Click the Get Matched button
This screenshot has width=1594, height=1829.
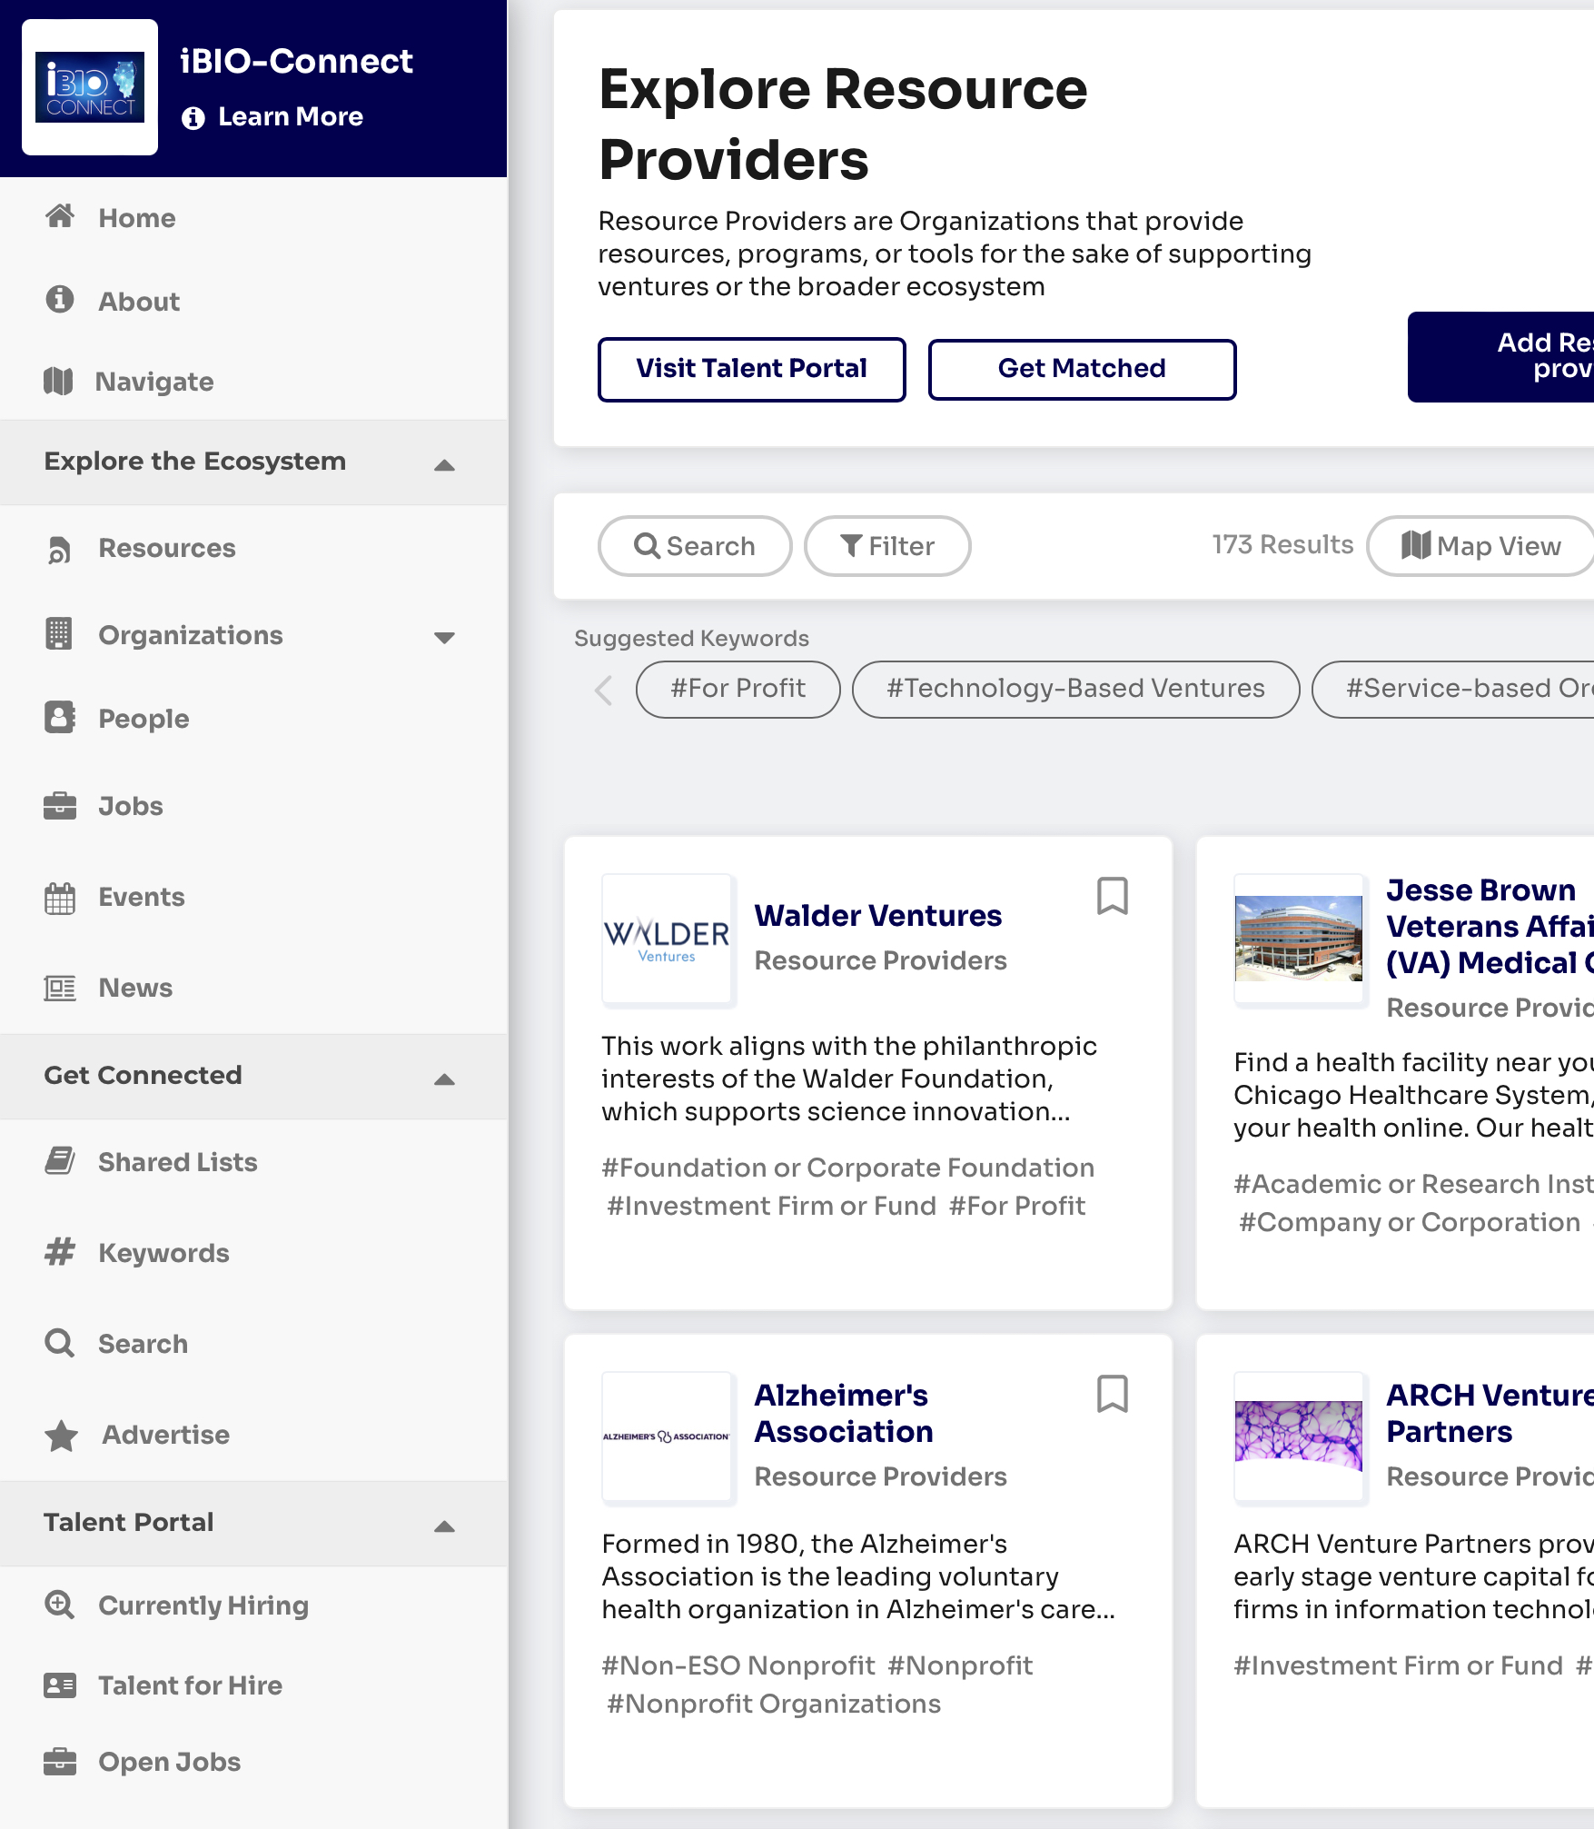point(1082,369)
